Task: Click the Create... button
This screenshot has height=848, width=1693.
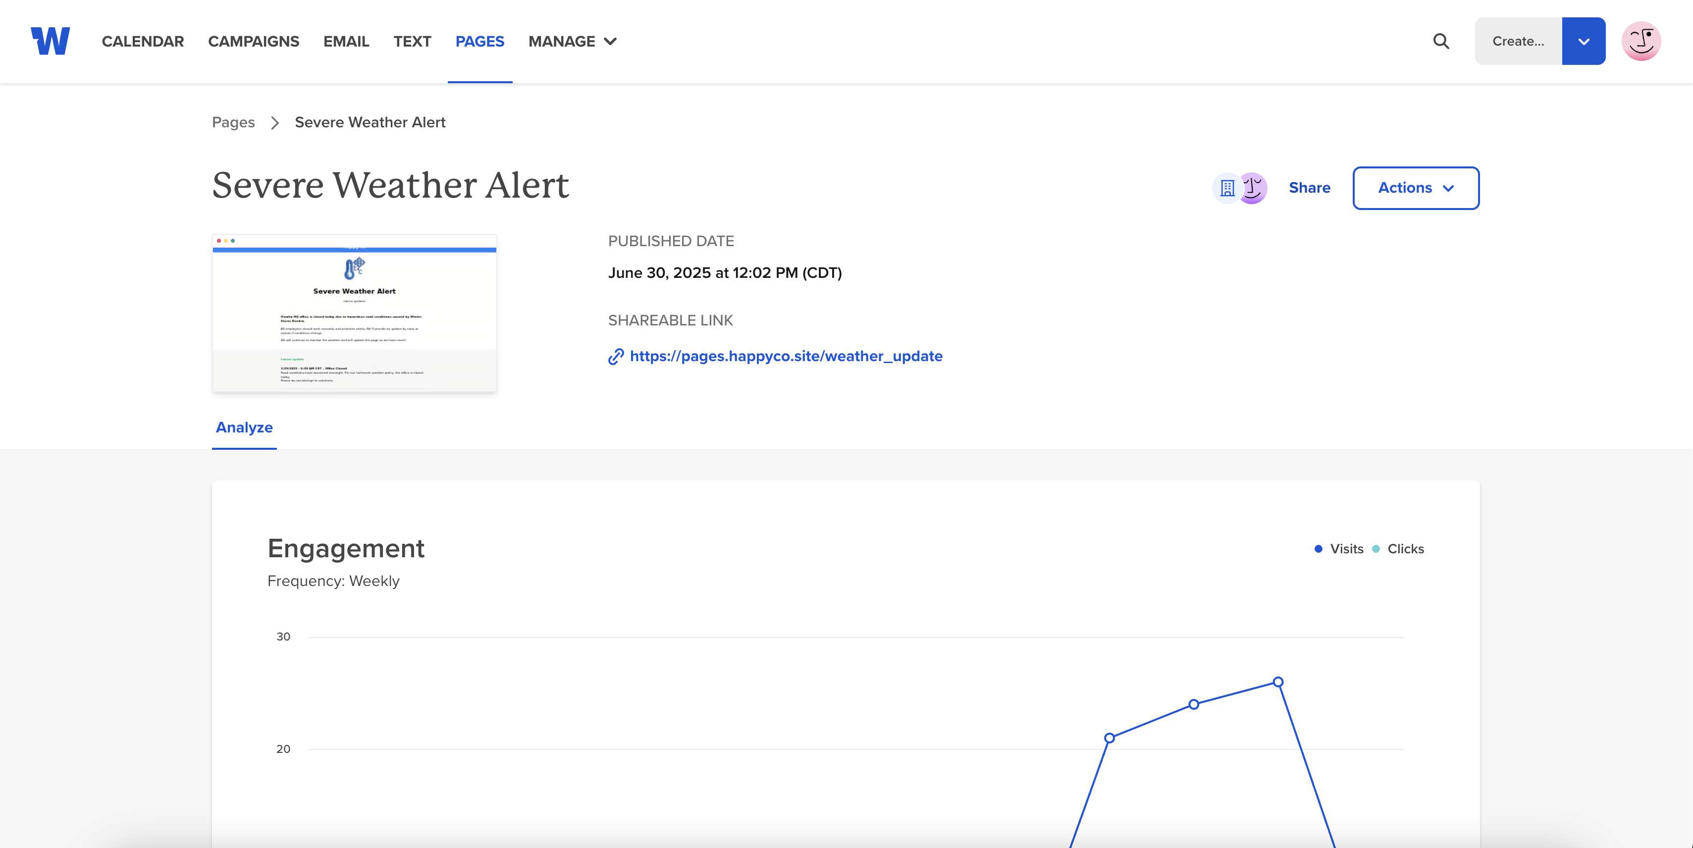Action: tap(1518, 42)
